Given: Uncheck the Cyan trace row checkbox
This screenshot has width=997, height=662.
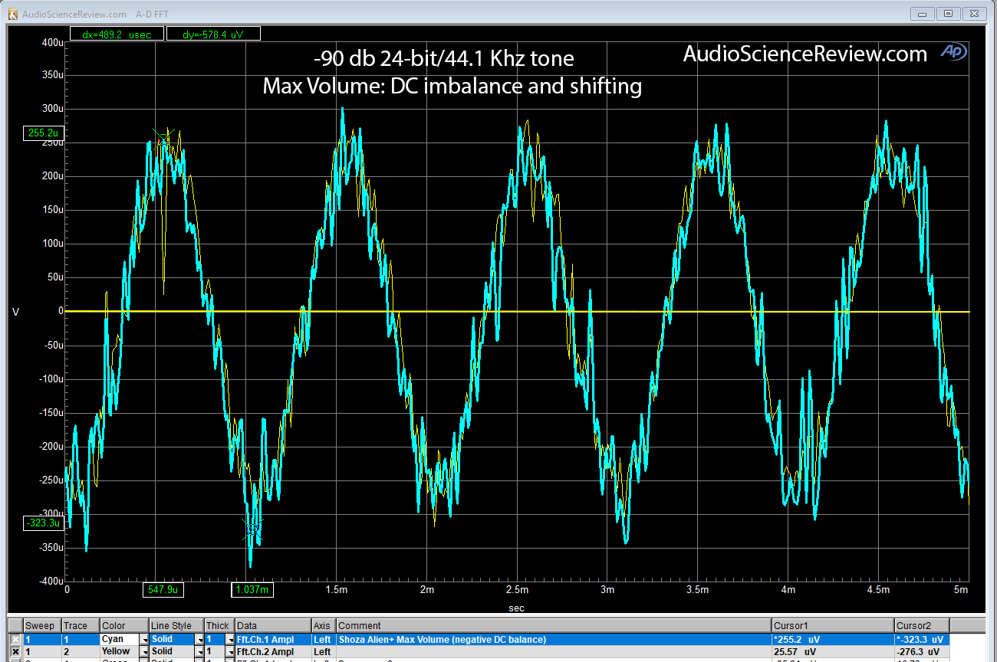Looking at the screenshot, I should (15, 639).
